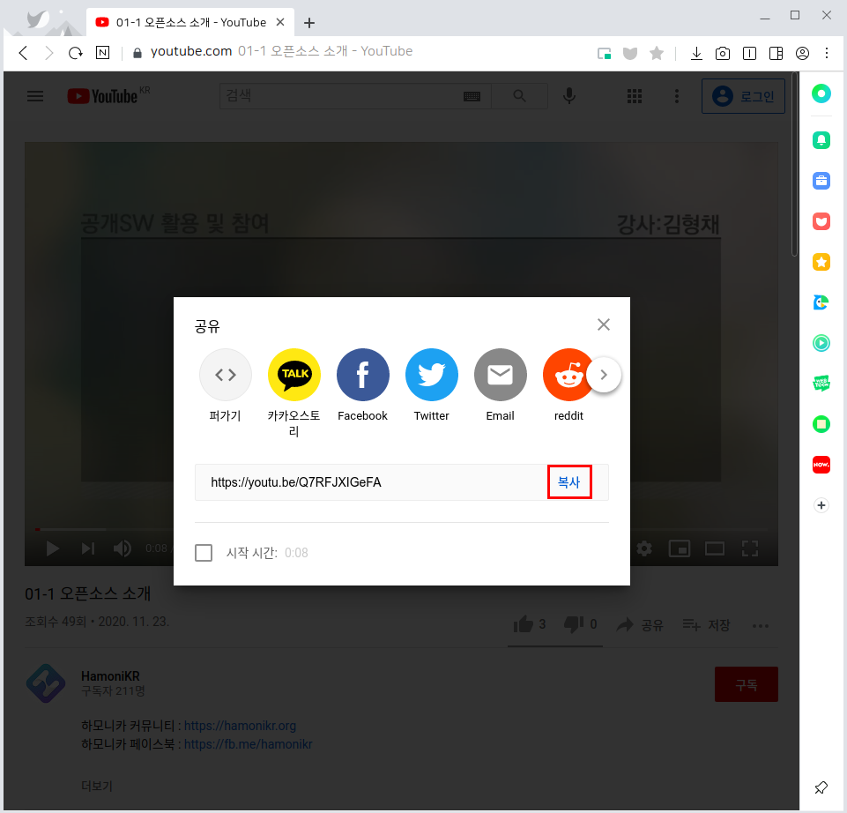Choose the Email share icon

[x=500, y=375]
